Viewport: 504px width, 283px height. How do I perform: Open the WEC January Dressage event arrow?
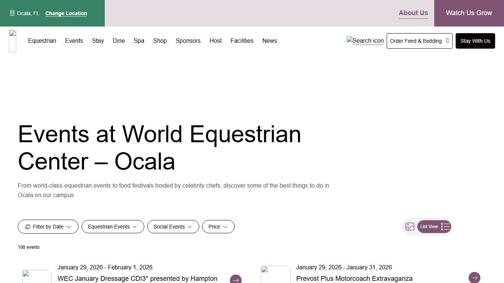coord(235,280)
